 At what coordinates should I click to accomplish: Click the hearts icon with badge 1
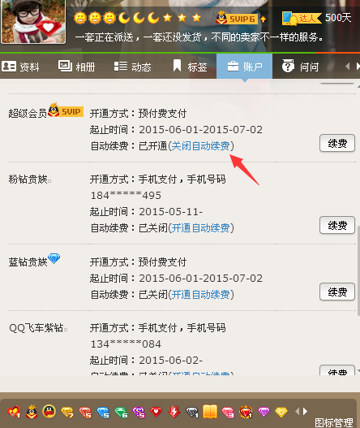click(14, 412)
